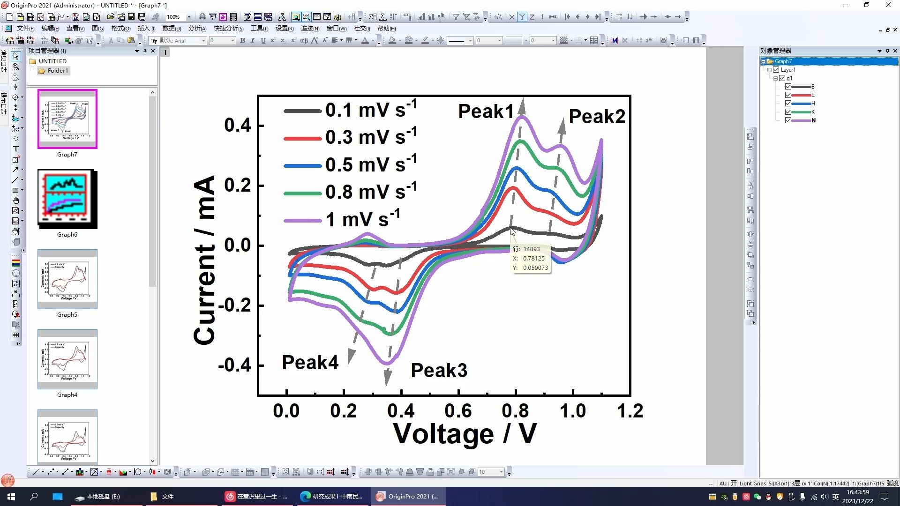The width and height of the screenshot is (900, 506).
Task: Toggle Underline text formatting
Action: pyautogui.click(x=263, y=41)
